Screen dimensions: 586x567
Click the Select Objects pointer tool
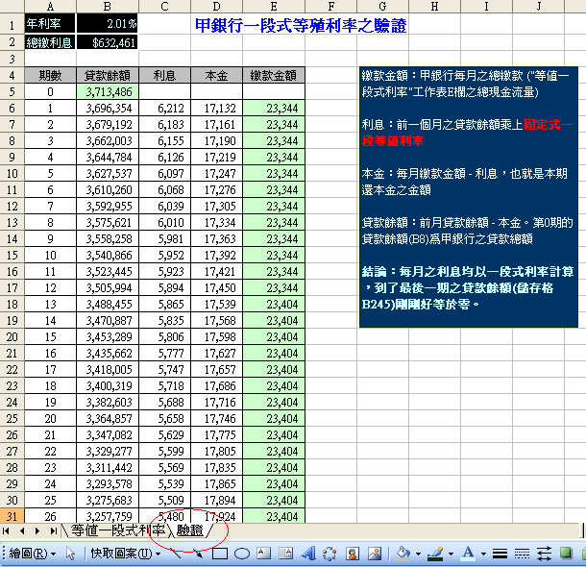coord(70,554)
